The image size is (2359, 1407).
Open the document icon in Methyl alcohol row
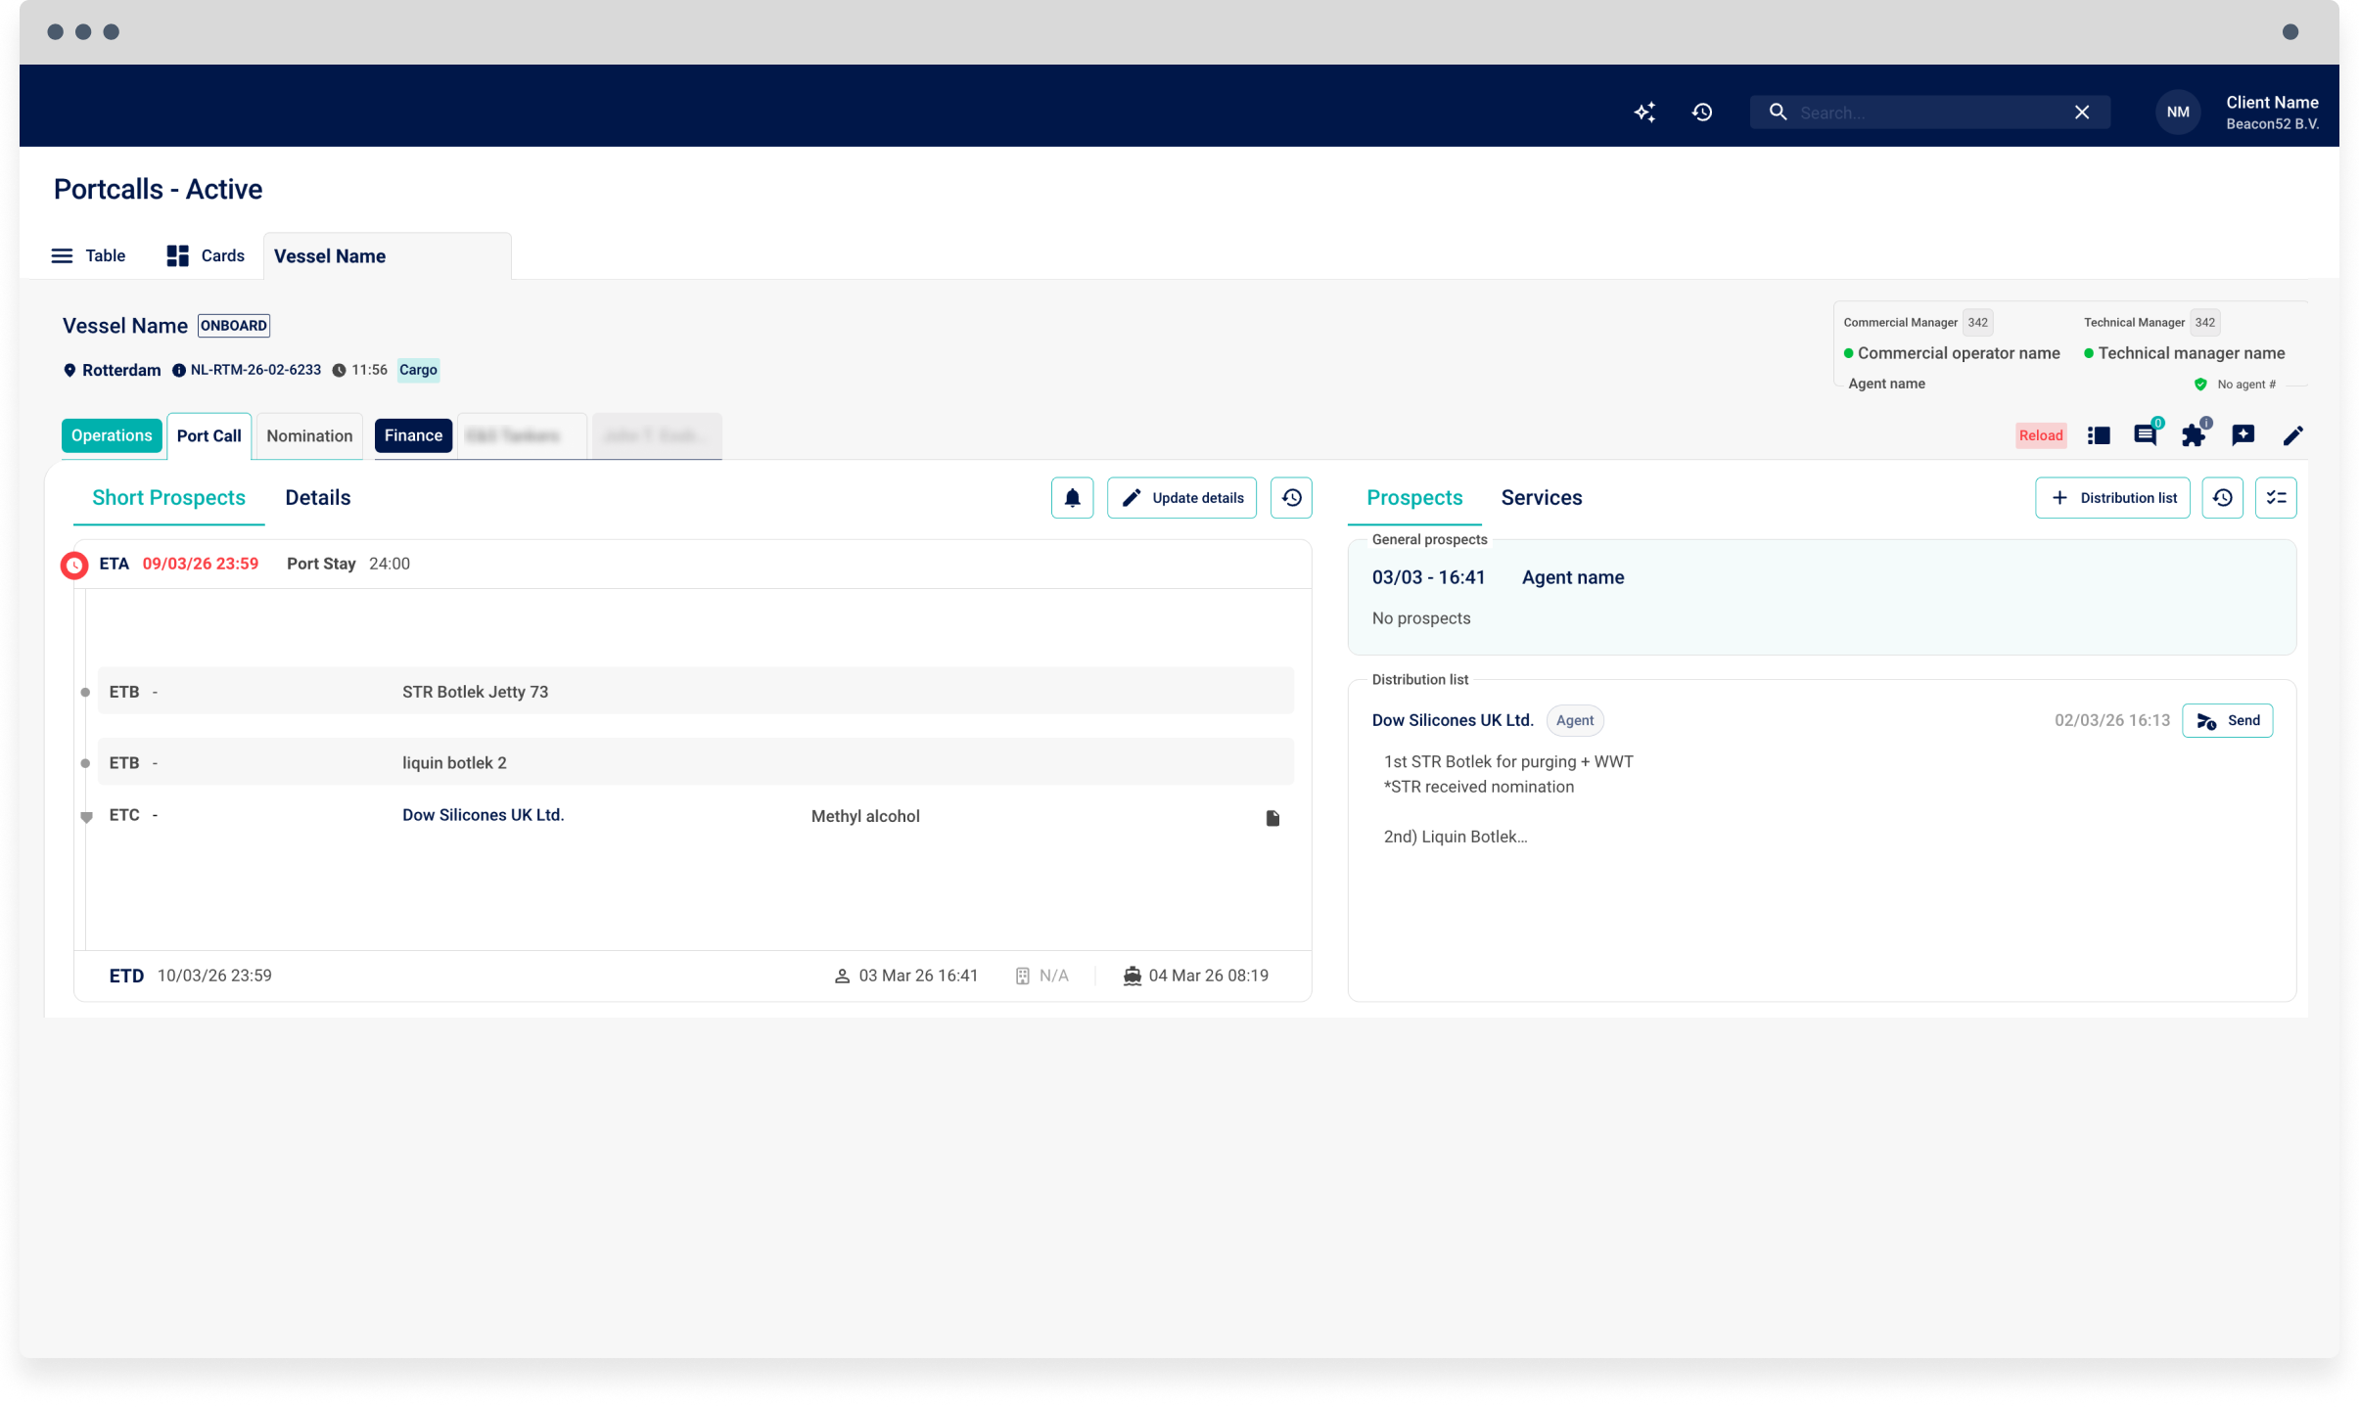click(x=1272, y=818)
